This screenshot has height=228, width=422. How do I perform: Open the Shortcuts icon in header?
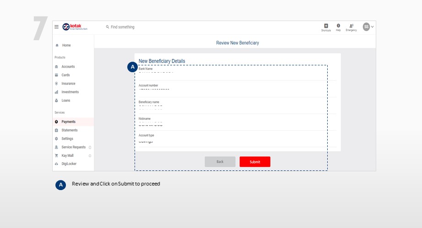pyautogui.click(x=326, y=26)
